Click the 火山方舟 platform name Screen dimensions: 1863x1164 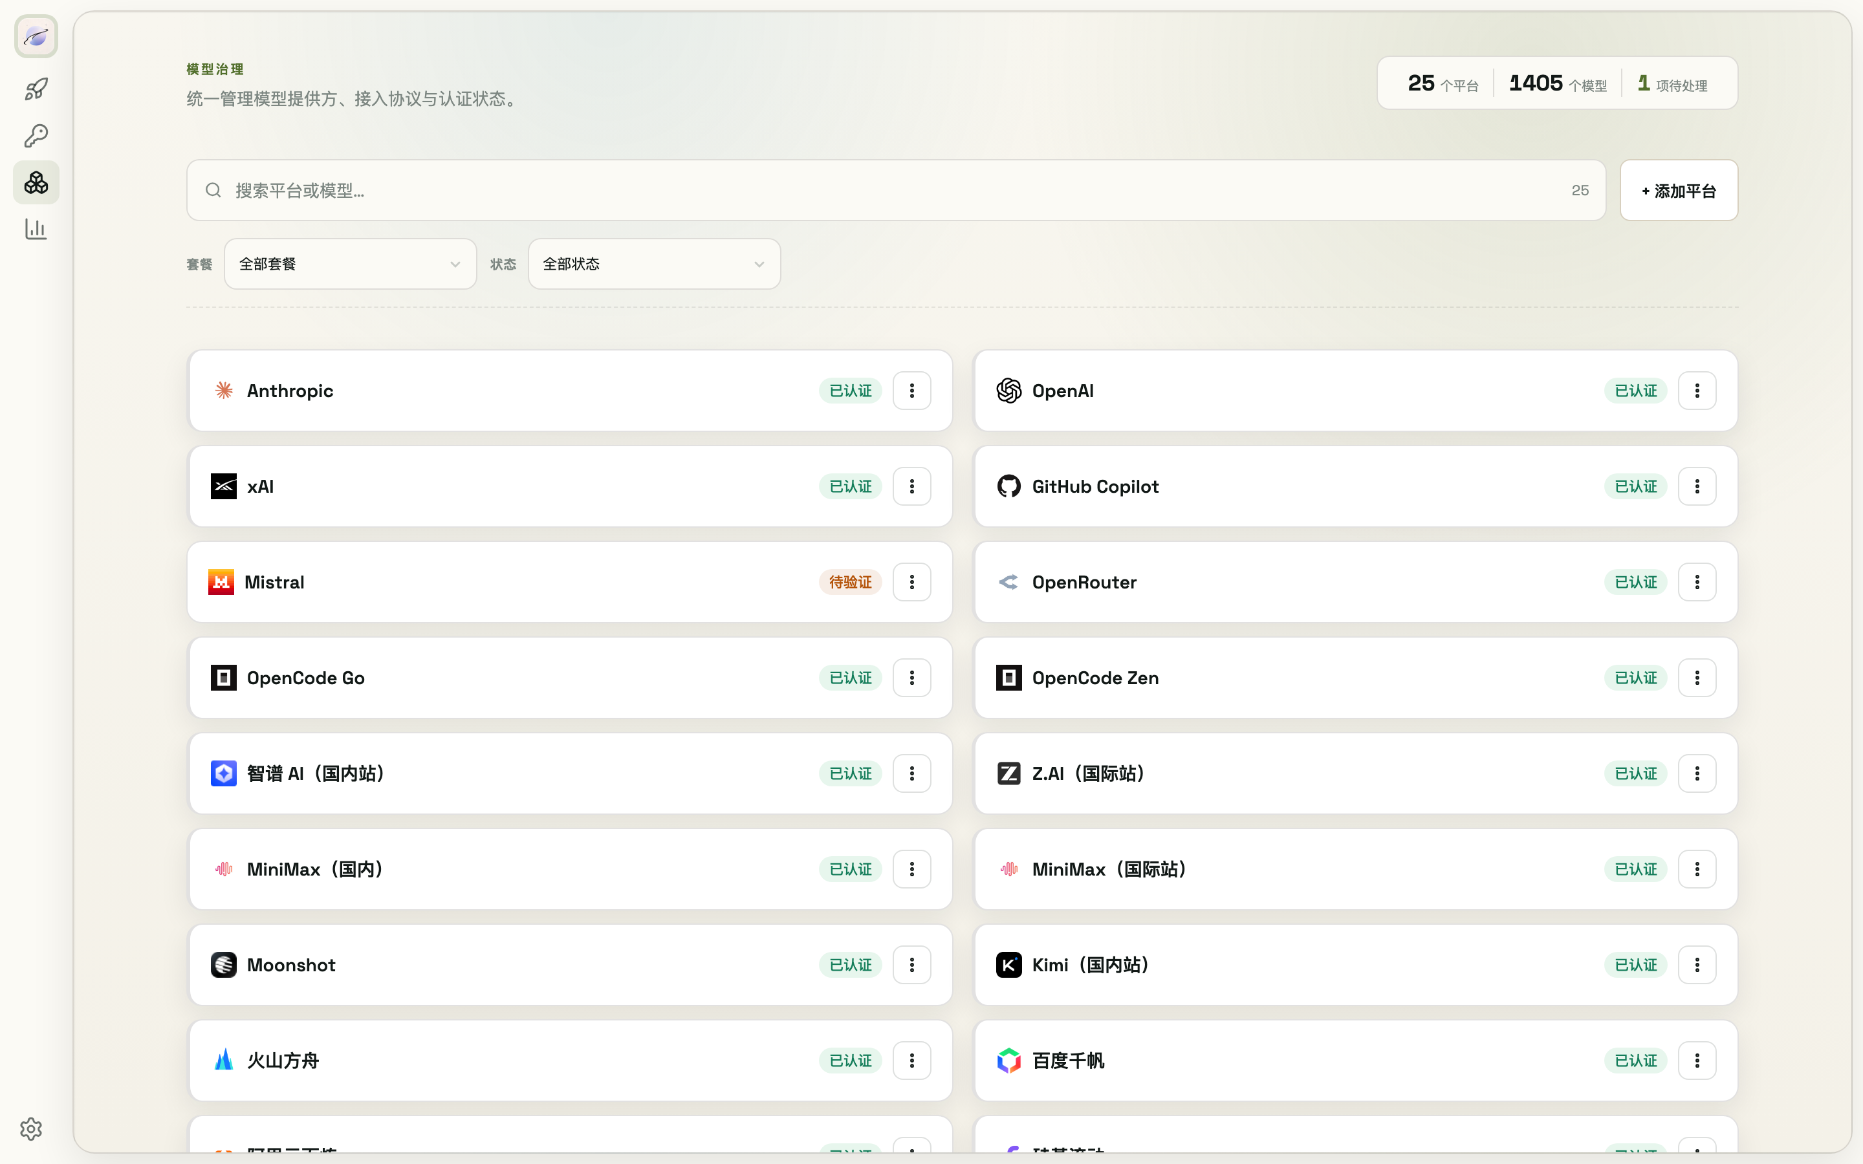(283, 1061)
